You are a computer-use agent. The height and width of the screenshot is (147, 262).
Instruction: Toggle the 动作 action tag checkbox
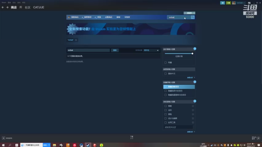pos(165,110)
